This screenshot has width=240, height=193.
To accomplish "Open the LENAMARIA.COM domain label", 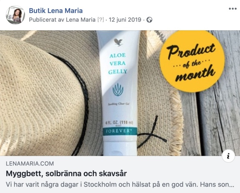I will coord(30,164).
